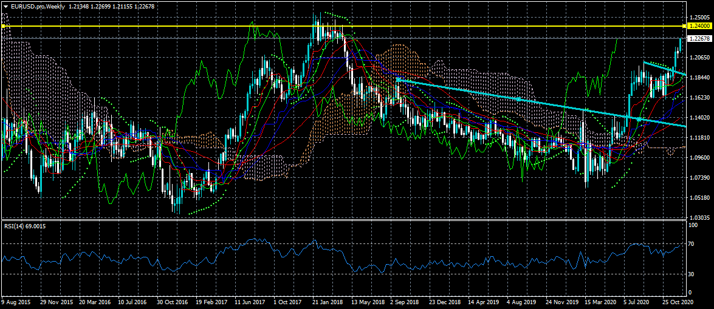Click the 1.18440 price axis label
This screenshot has width=714, height=309.
coord(700,78)
